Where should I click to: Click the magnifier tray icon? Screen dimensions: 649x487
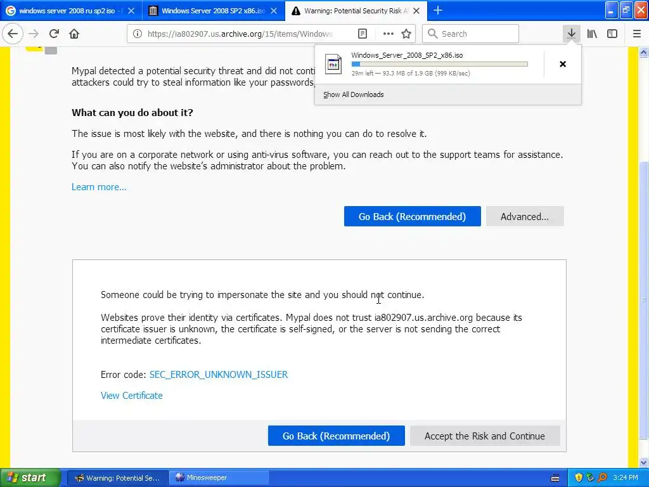coord(603,478)
